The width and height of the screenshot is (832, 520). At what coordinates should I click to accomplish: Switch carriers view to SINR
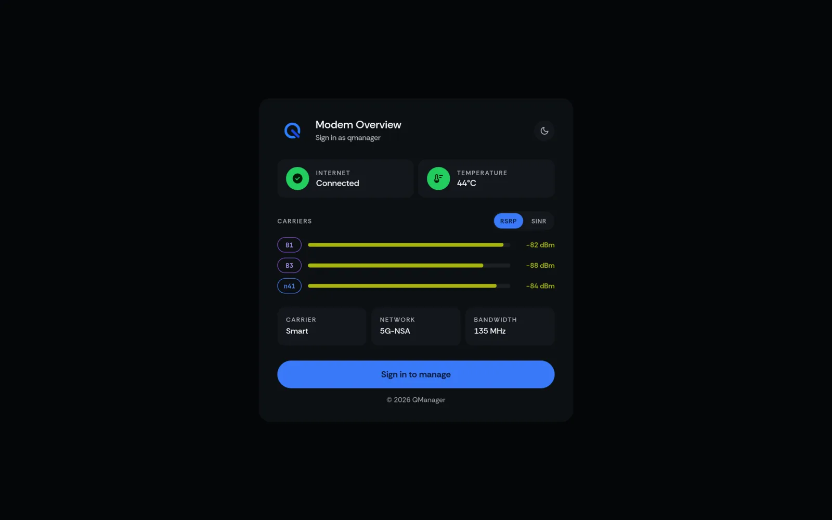pos(539,221)
